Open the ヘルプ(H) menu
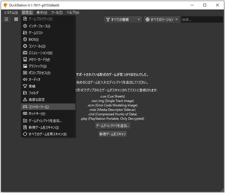Viewport: 225px width, 193px height. 73,13
